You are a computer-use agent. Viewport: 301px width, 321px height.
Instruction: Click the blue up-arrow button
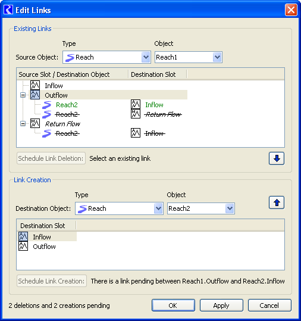click(277, 202)
